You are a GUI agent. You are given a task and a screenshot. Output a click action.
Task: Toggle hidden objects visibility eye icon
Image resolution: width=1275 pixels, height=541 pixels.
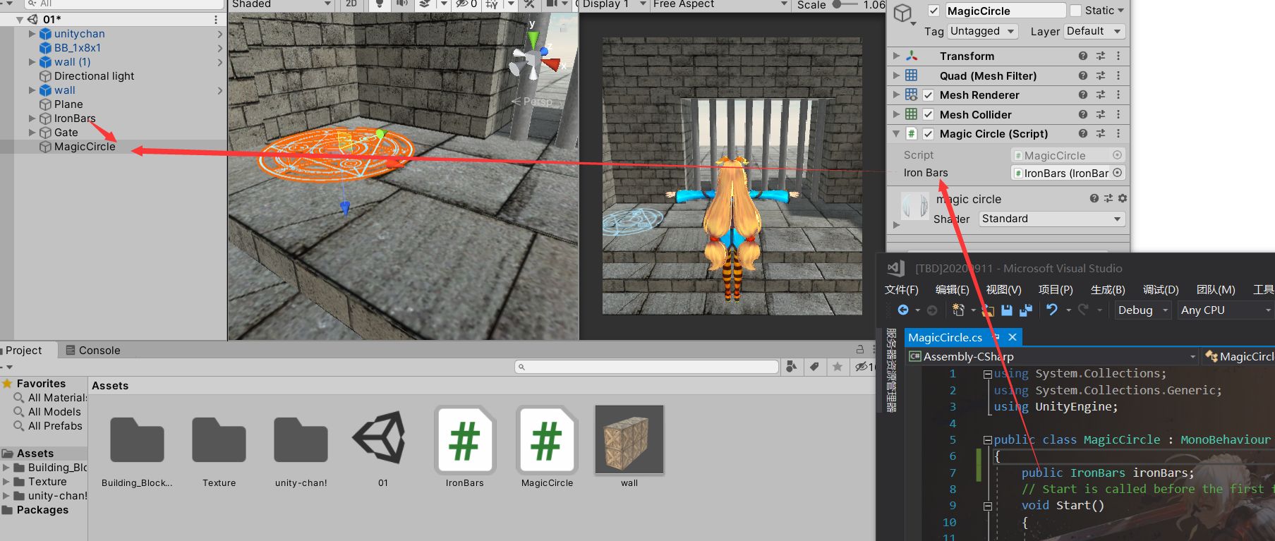(466, 4)
